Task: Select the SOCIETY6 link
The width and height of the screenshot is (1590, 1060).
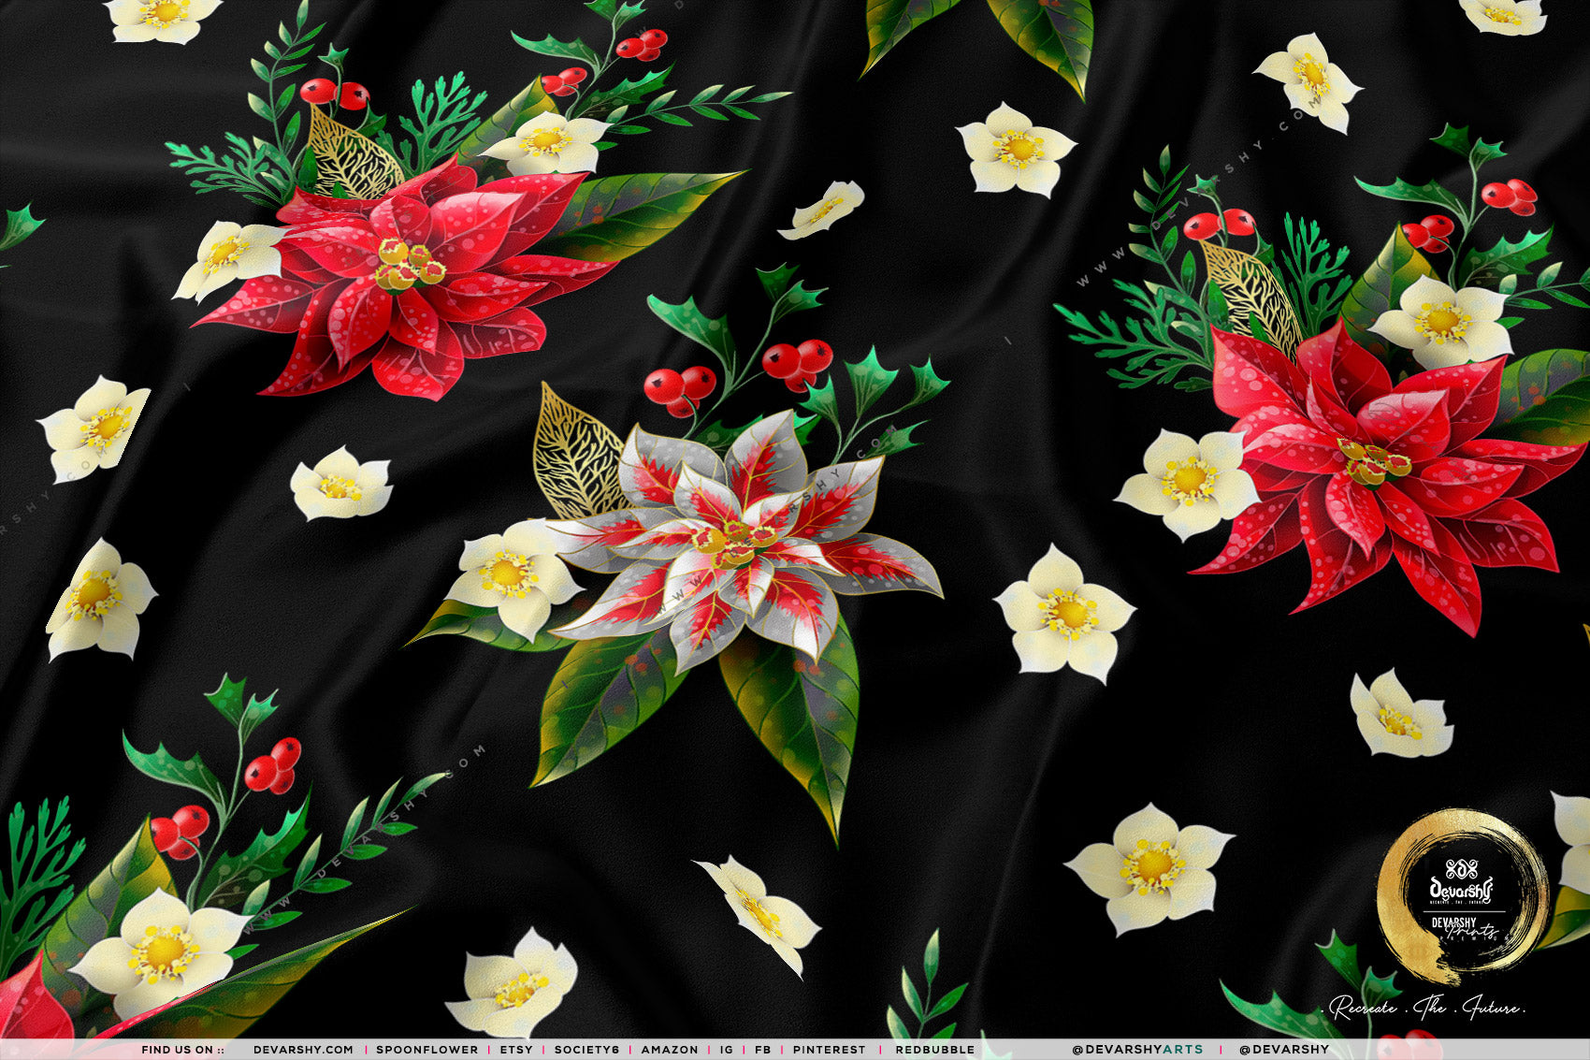Action: point(586,1050)
